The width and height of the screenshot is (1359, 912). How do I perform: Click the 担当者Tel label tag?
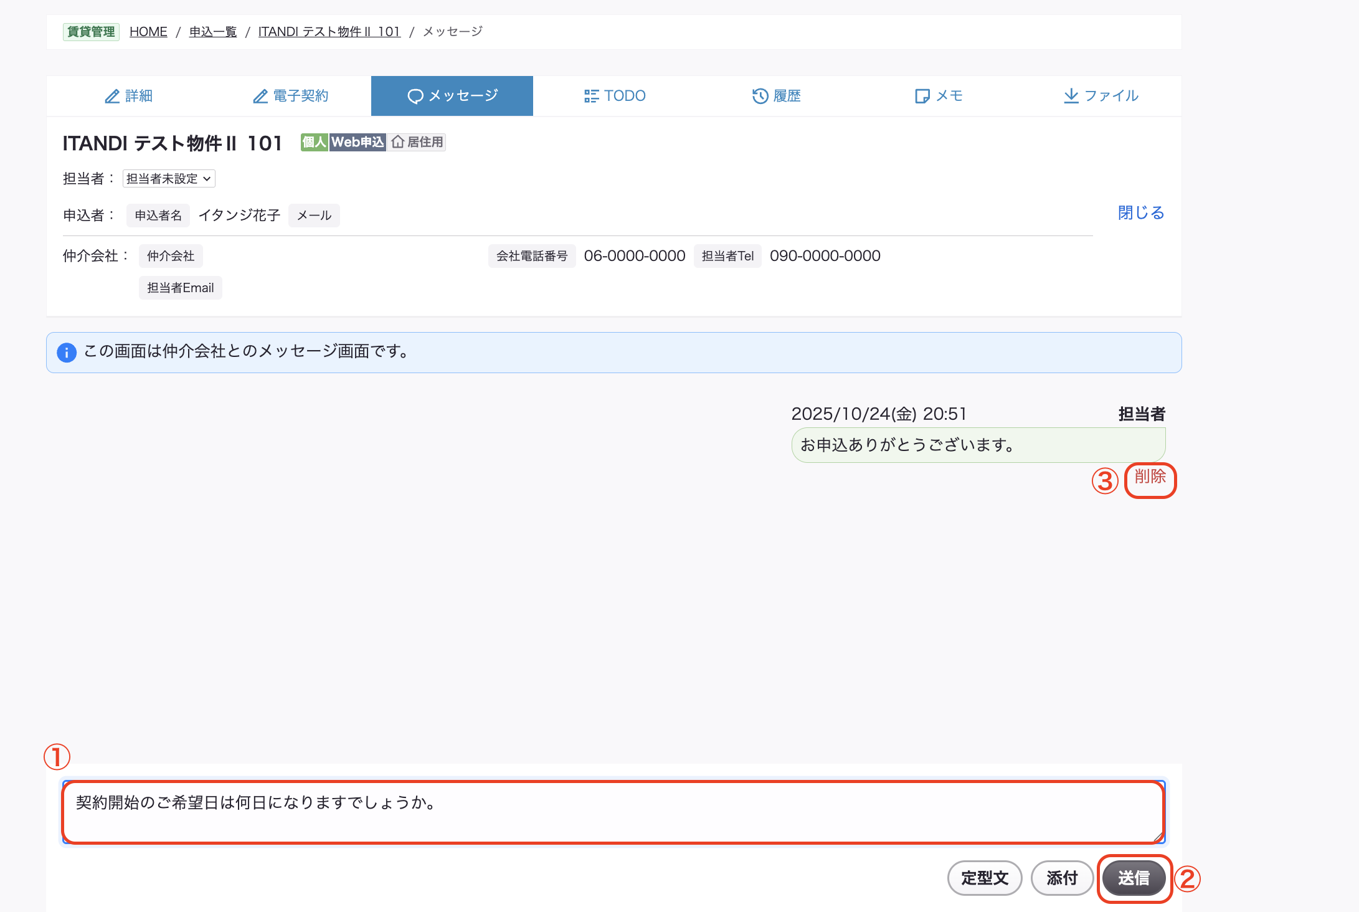point(727,256)
